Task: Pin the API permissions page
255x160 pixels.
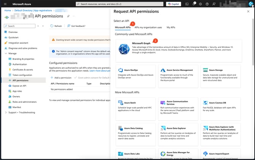Action: point(68,17)
